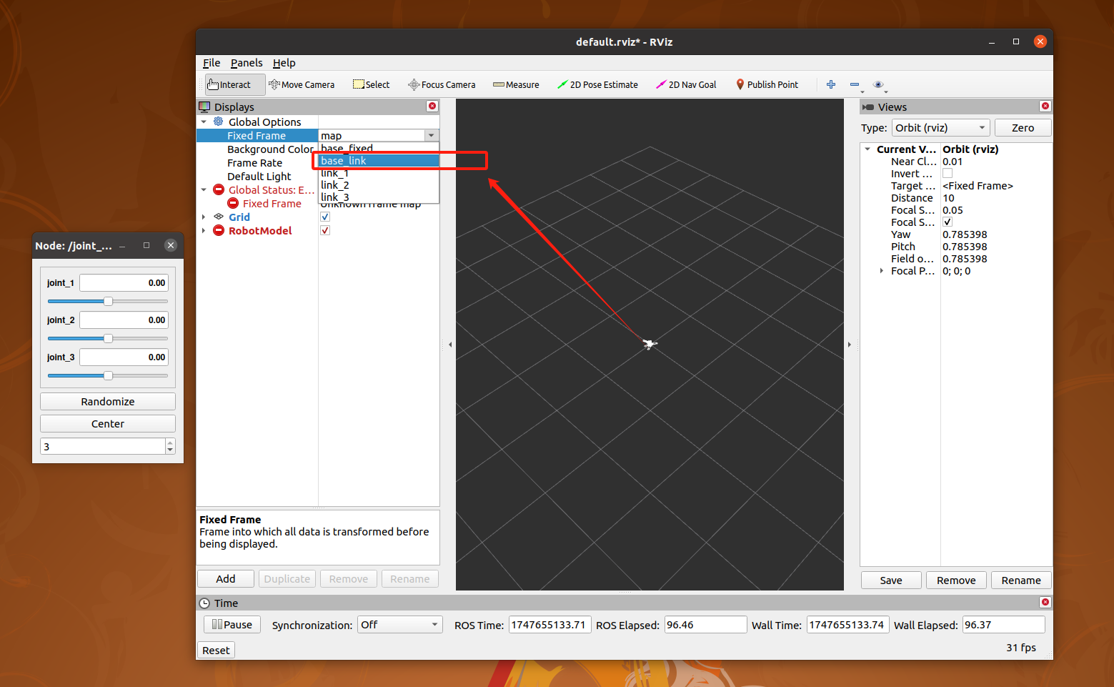Enable the Invert Z Axis checkbox
This screenshot has height=687, width=1114.
tap(948, 173)
